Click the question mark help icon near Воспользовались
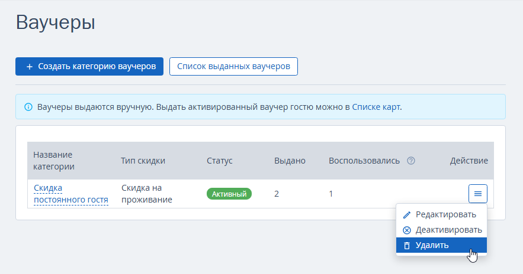Image resolution: width=523 pixels, height=274 pixels. pyautogui.click(x=411, y=161)
